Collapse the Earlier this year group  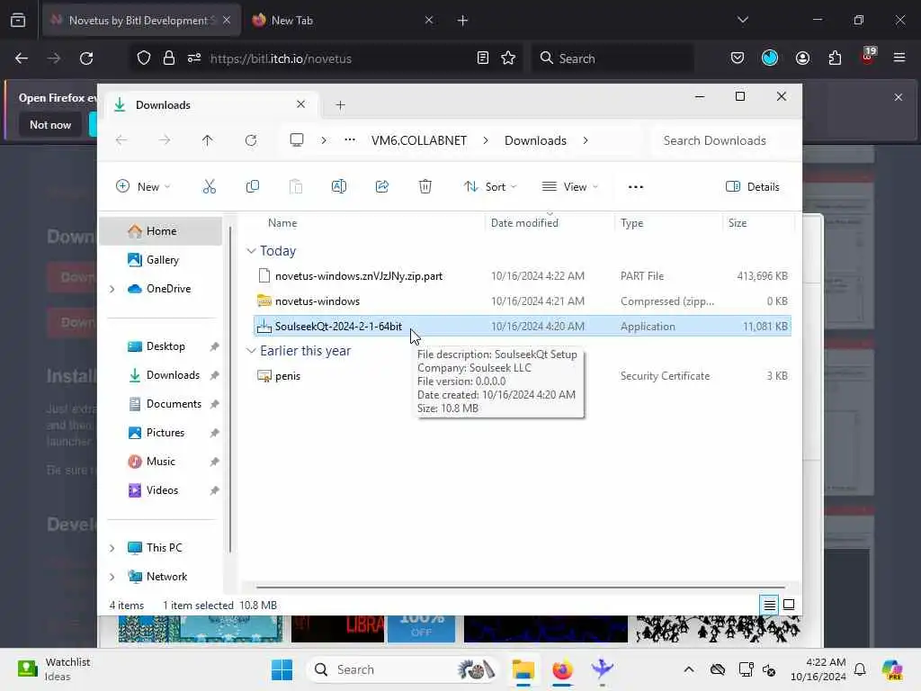click(x=252, y=351)
